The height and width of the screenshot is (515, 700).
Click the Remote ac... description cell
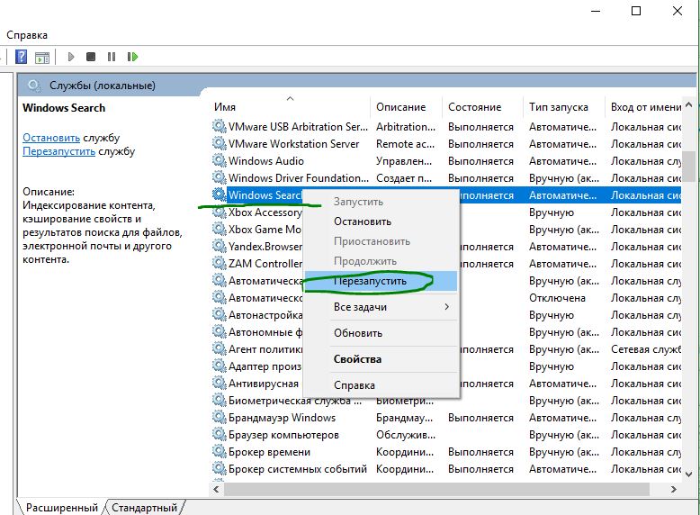(x=406, y=144)
